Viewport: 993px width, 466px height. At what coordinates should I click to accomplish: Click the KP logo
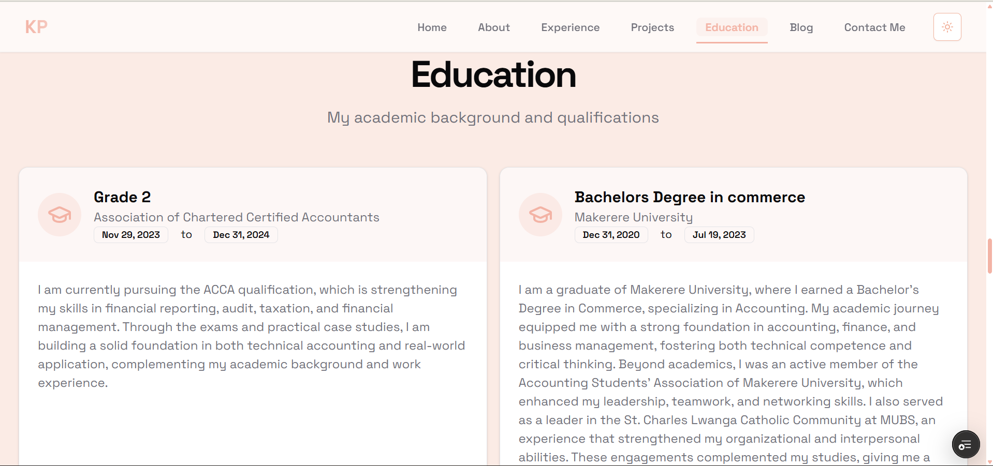tap(36, 27)
